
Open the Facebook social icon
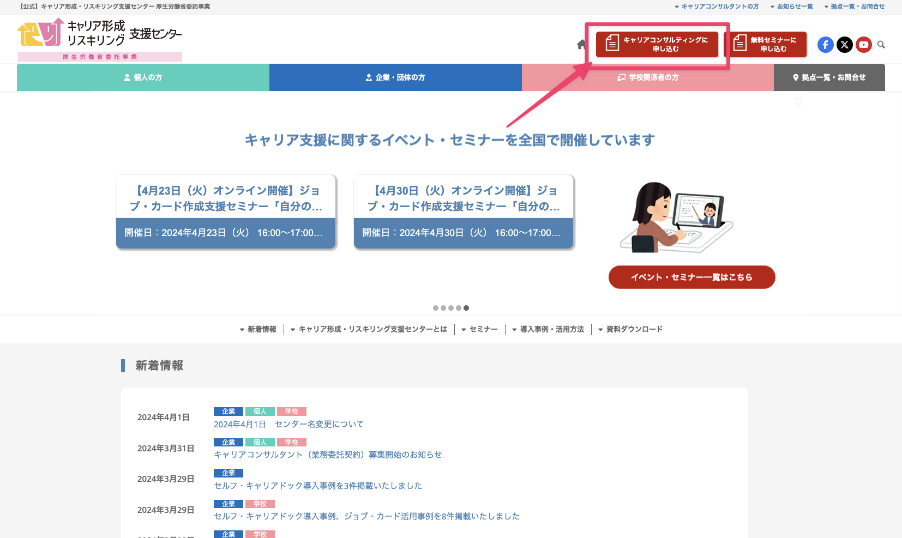coord(825,45)
